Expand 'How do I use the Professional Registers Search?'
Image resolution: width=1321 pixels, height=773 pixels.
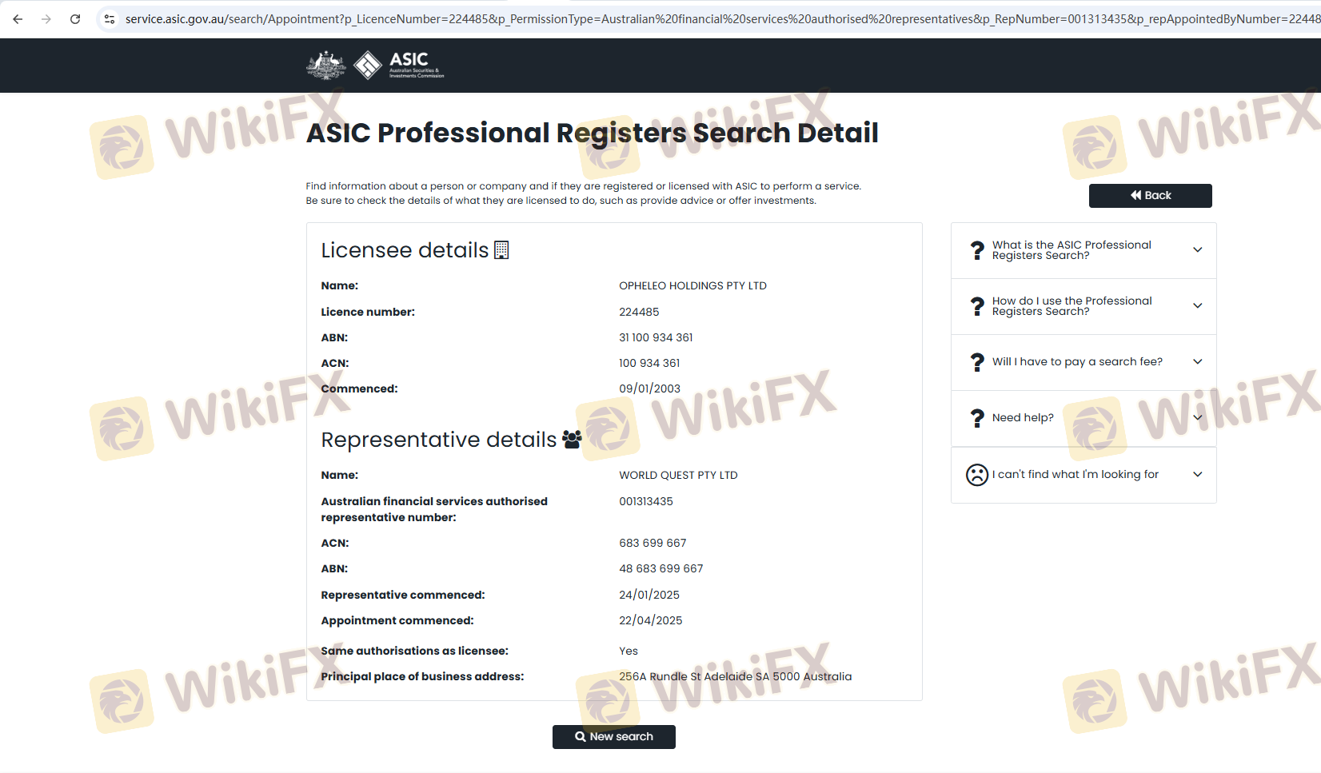tap(1197, 306)
